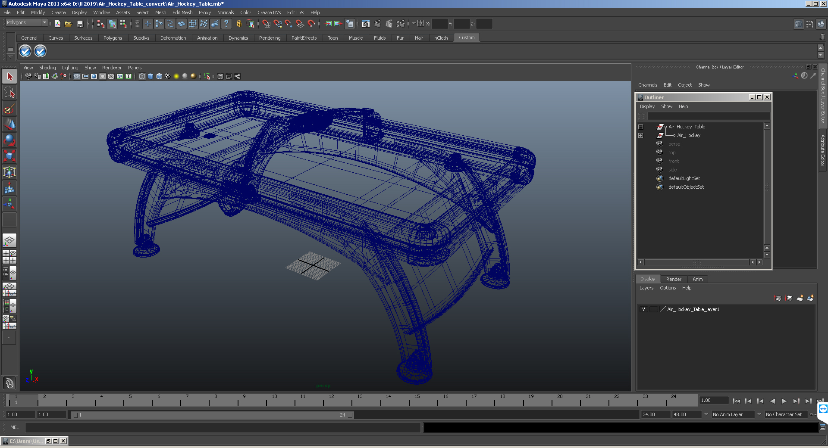Screen dimensions: 828x448
Task: Click the MEL command input field
Action: pos(223,427)
